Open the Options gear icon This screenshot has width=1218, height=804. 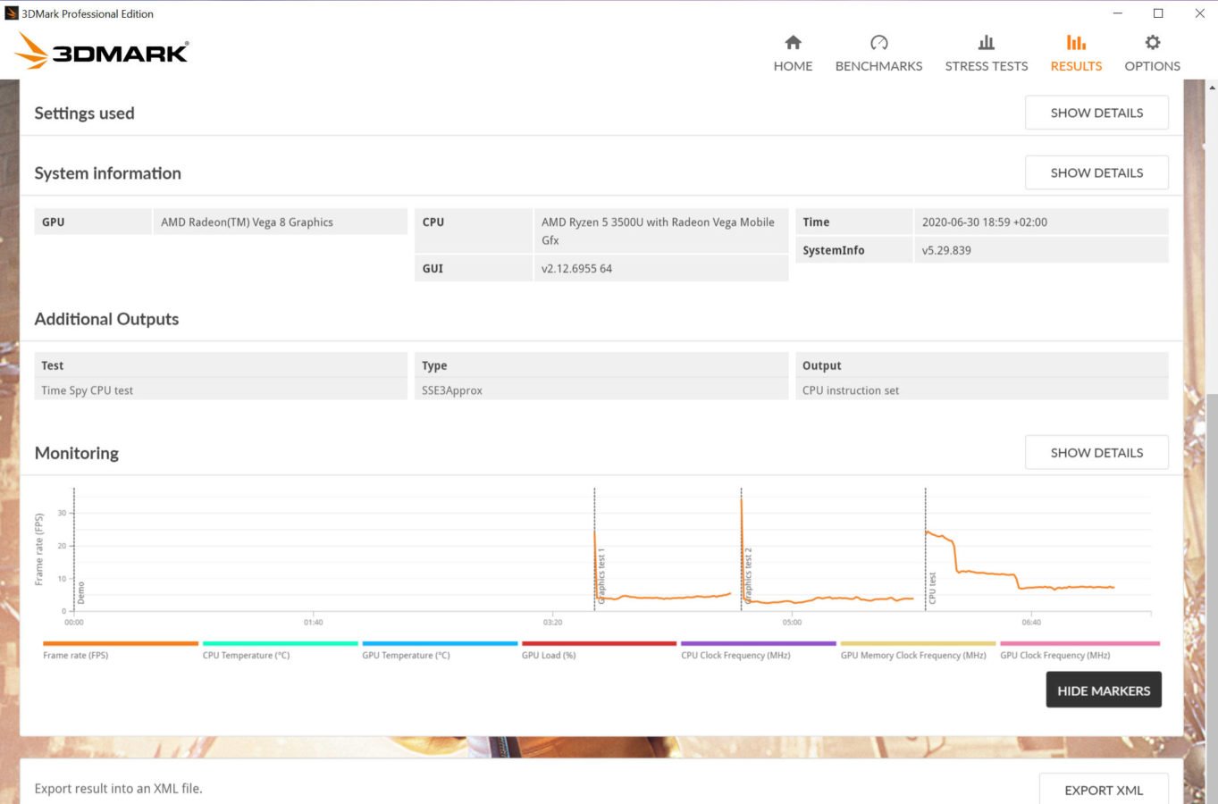1152,42
